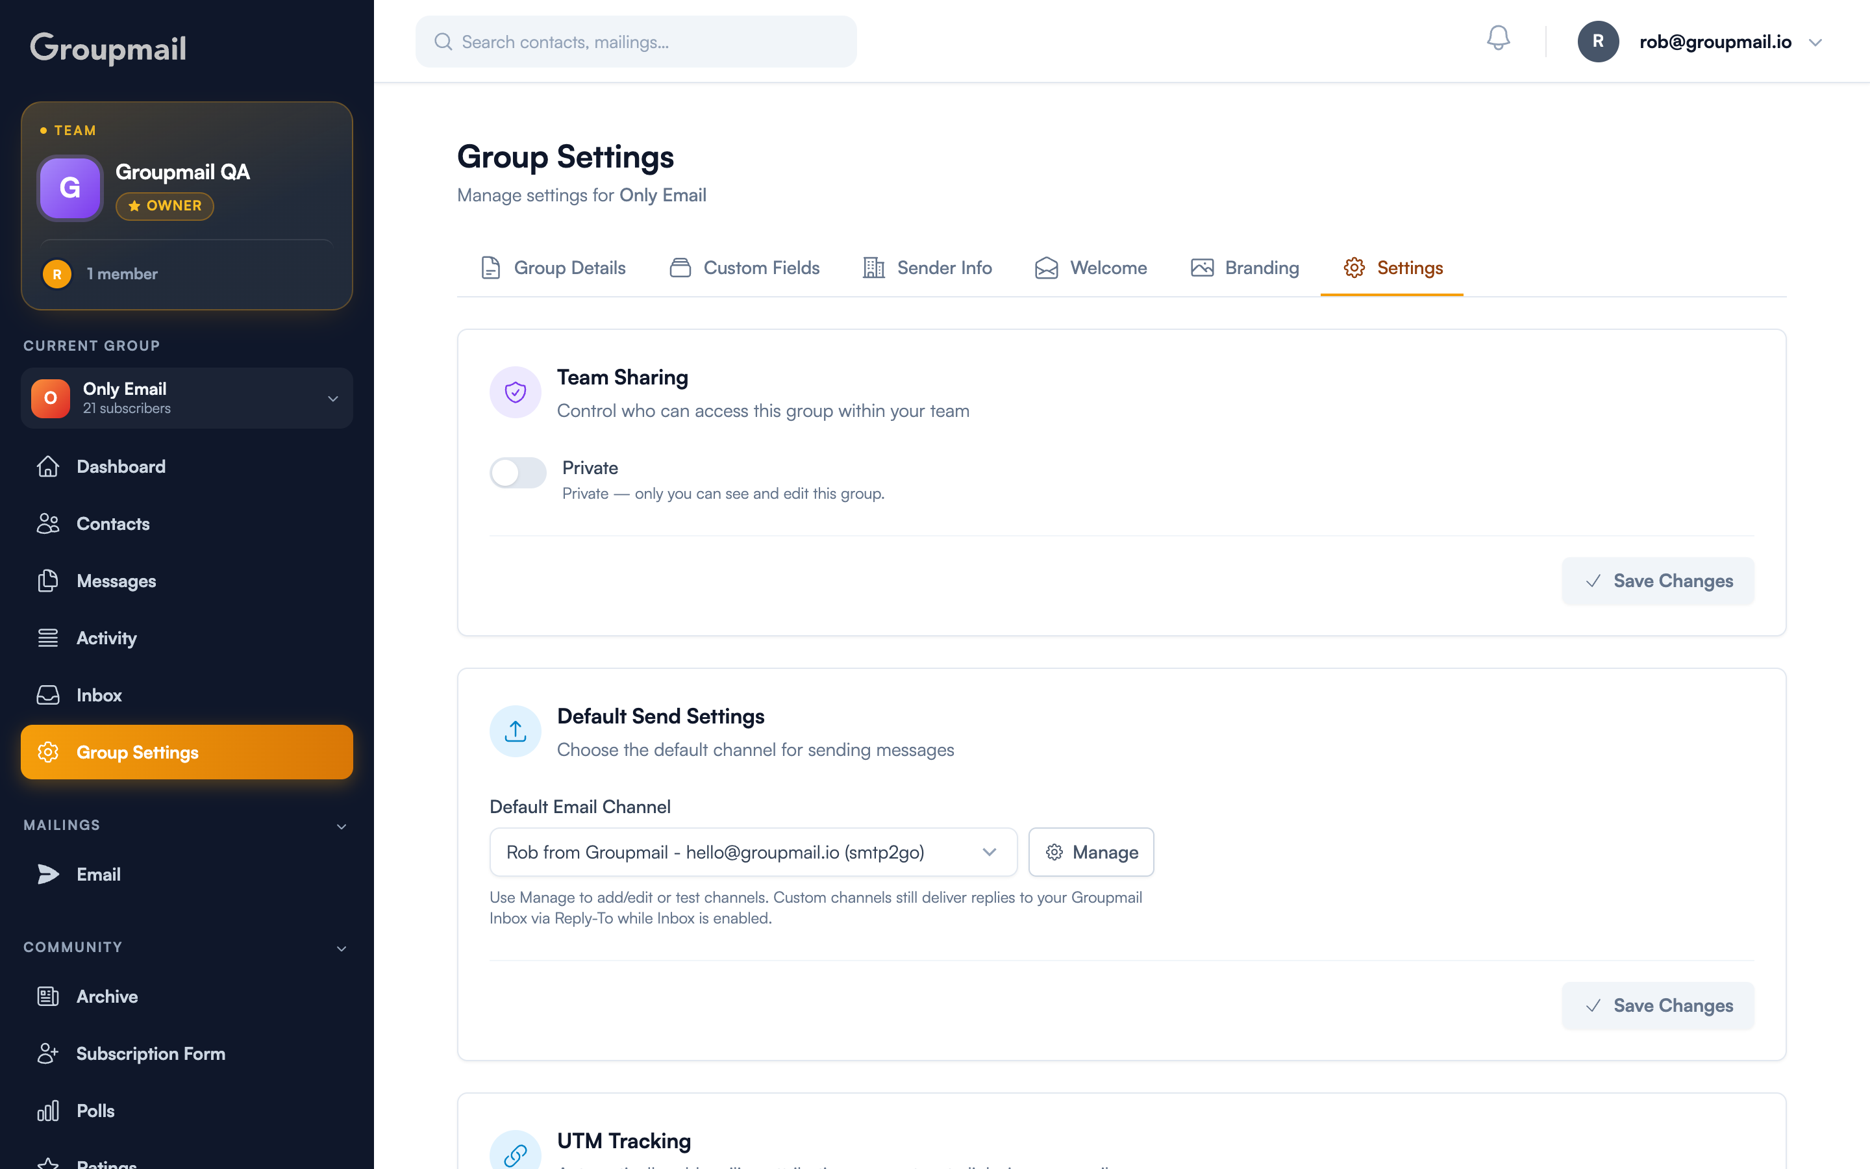The height and width of the screenshot is (1169, 1870).
Task: Toggle the Private switch
Action: click(x=517, y=472)
